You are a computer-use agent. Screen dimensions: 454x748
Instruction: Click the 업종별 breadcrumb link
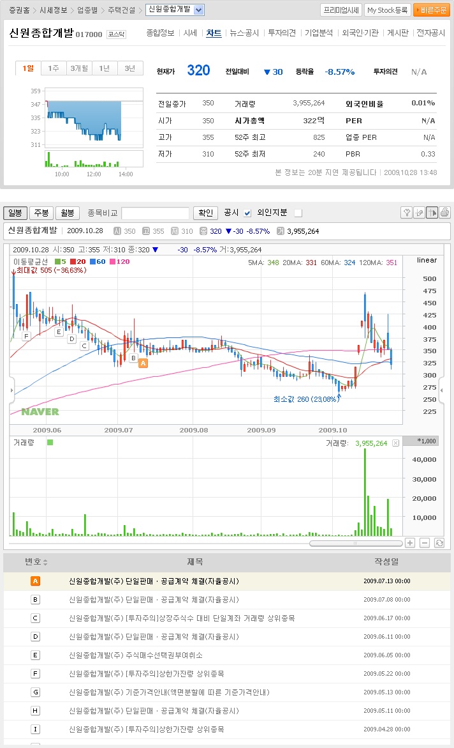pos(87,10)
